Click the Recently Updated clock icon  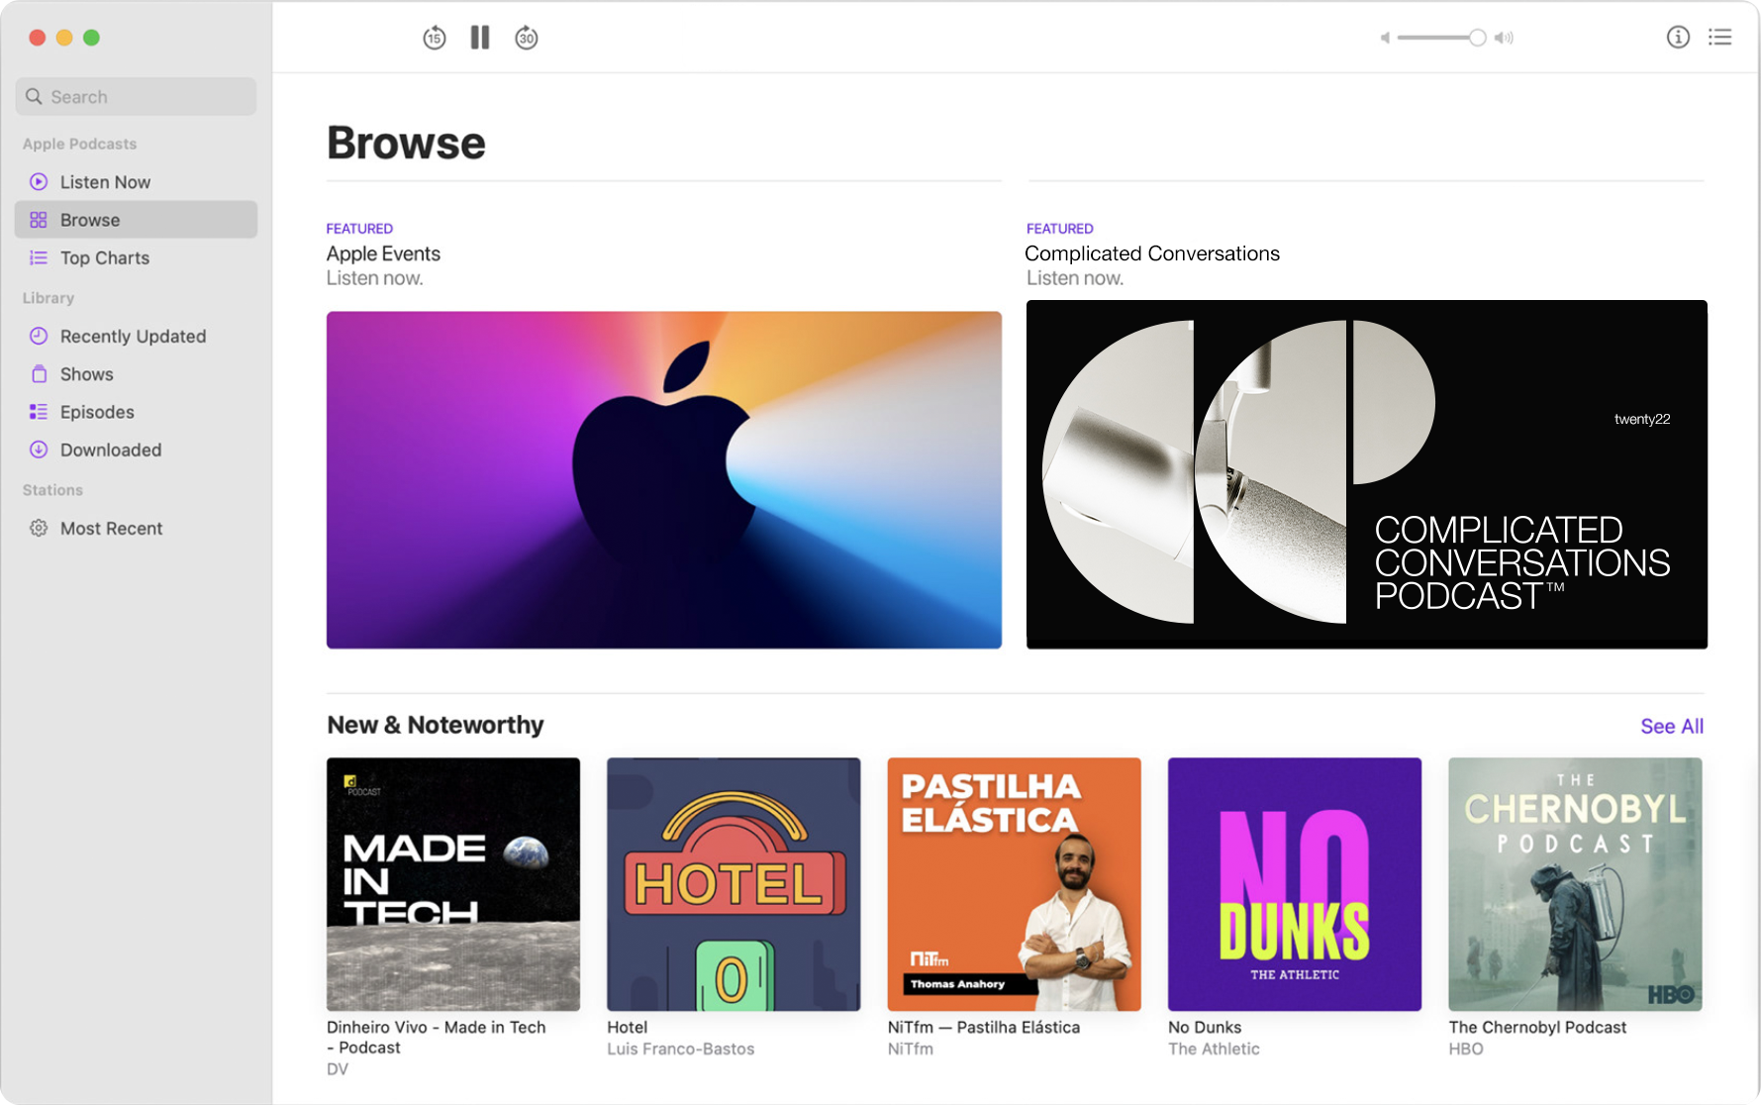39,336
